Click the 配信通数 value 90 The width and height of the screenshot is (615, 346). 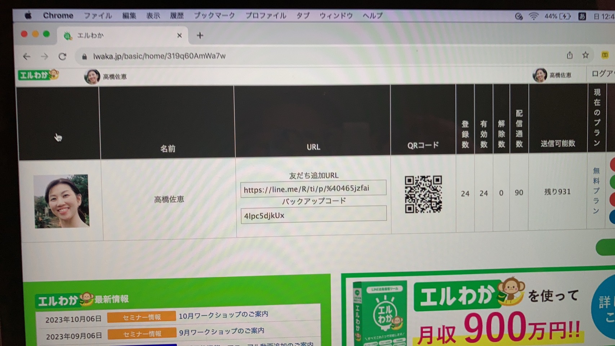click(519, 193)
